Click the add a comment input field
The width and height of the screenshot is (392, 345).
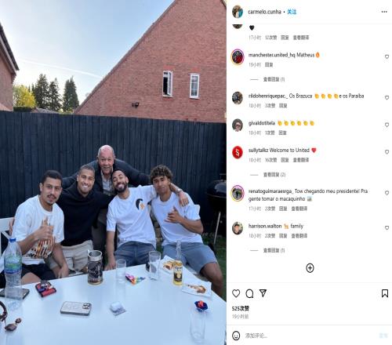coord(308,336)
